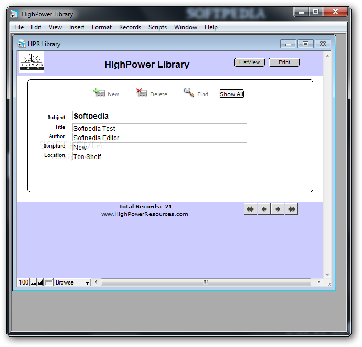The height and width of the screenshot is (347, 362).
Task: Open the Format menu
Action: [x=102, y=27]
